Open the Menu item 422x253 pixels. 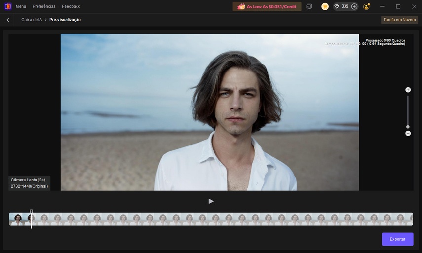[x=21, y=6]
